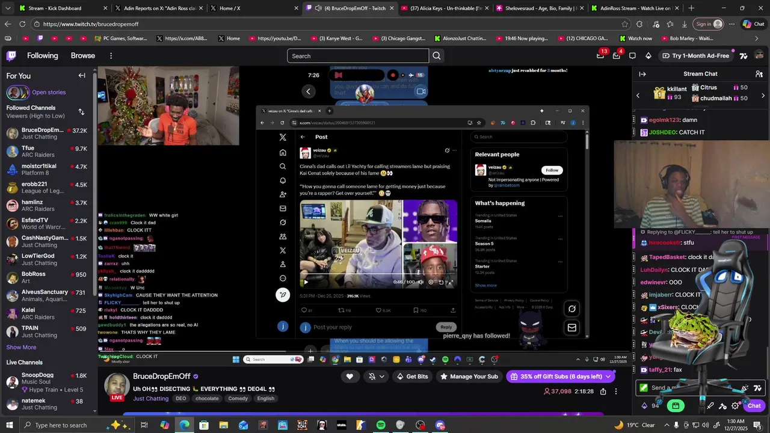
Task: Open notifications inbox with 13 badge
Action: tap(600, 55)
